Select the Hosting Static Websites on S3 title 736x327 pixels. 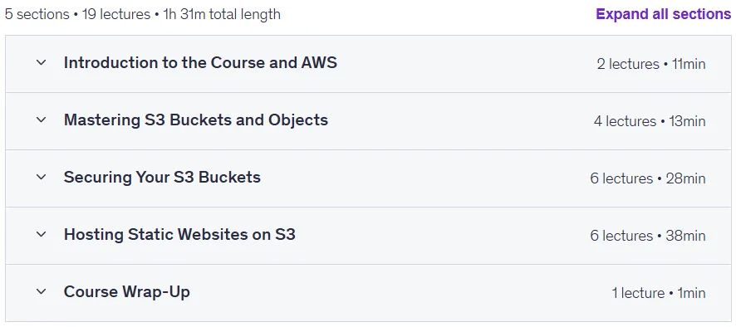pyautogui.click(x=179, y=234)
